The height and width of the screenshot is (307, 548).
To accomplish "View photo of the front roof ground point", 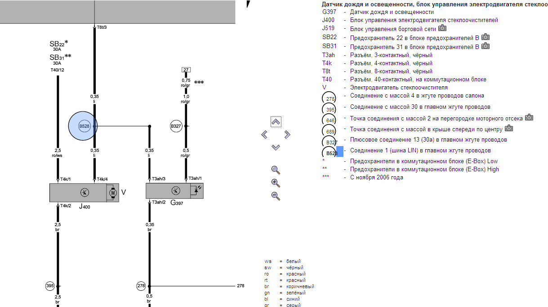I will click(x=509, y=129).
